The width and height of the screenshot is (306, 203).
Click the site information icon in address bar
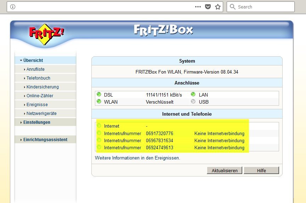pos(13,7)
